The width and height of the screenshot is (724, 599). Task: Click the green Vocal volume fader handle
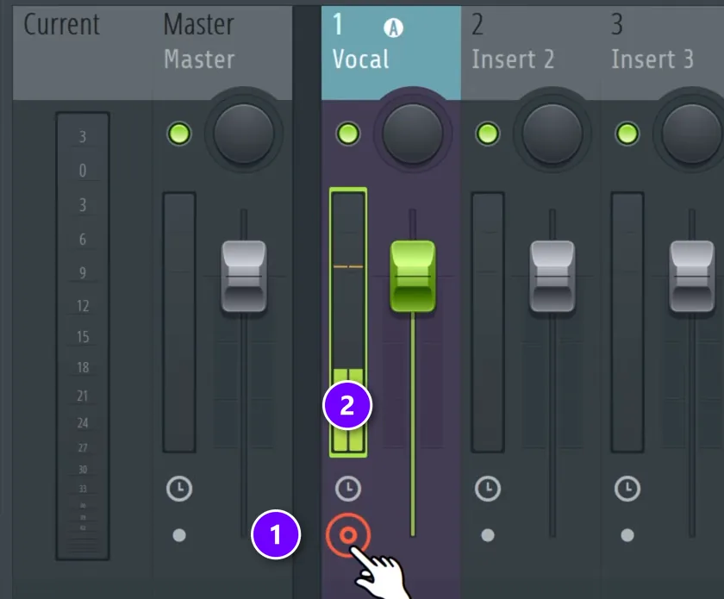click(413, 277)
